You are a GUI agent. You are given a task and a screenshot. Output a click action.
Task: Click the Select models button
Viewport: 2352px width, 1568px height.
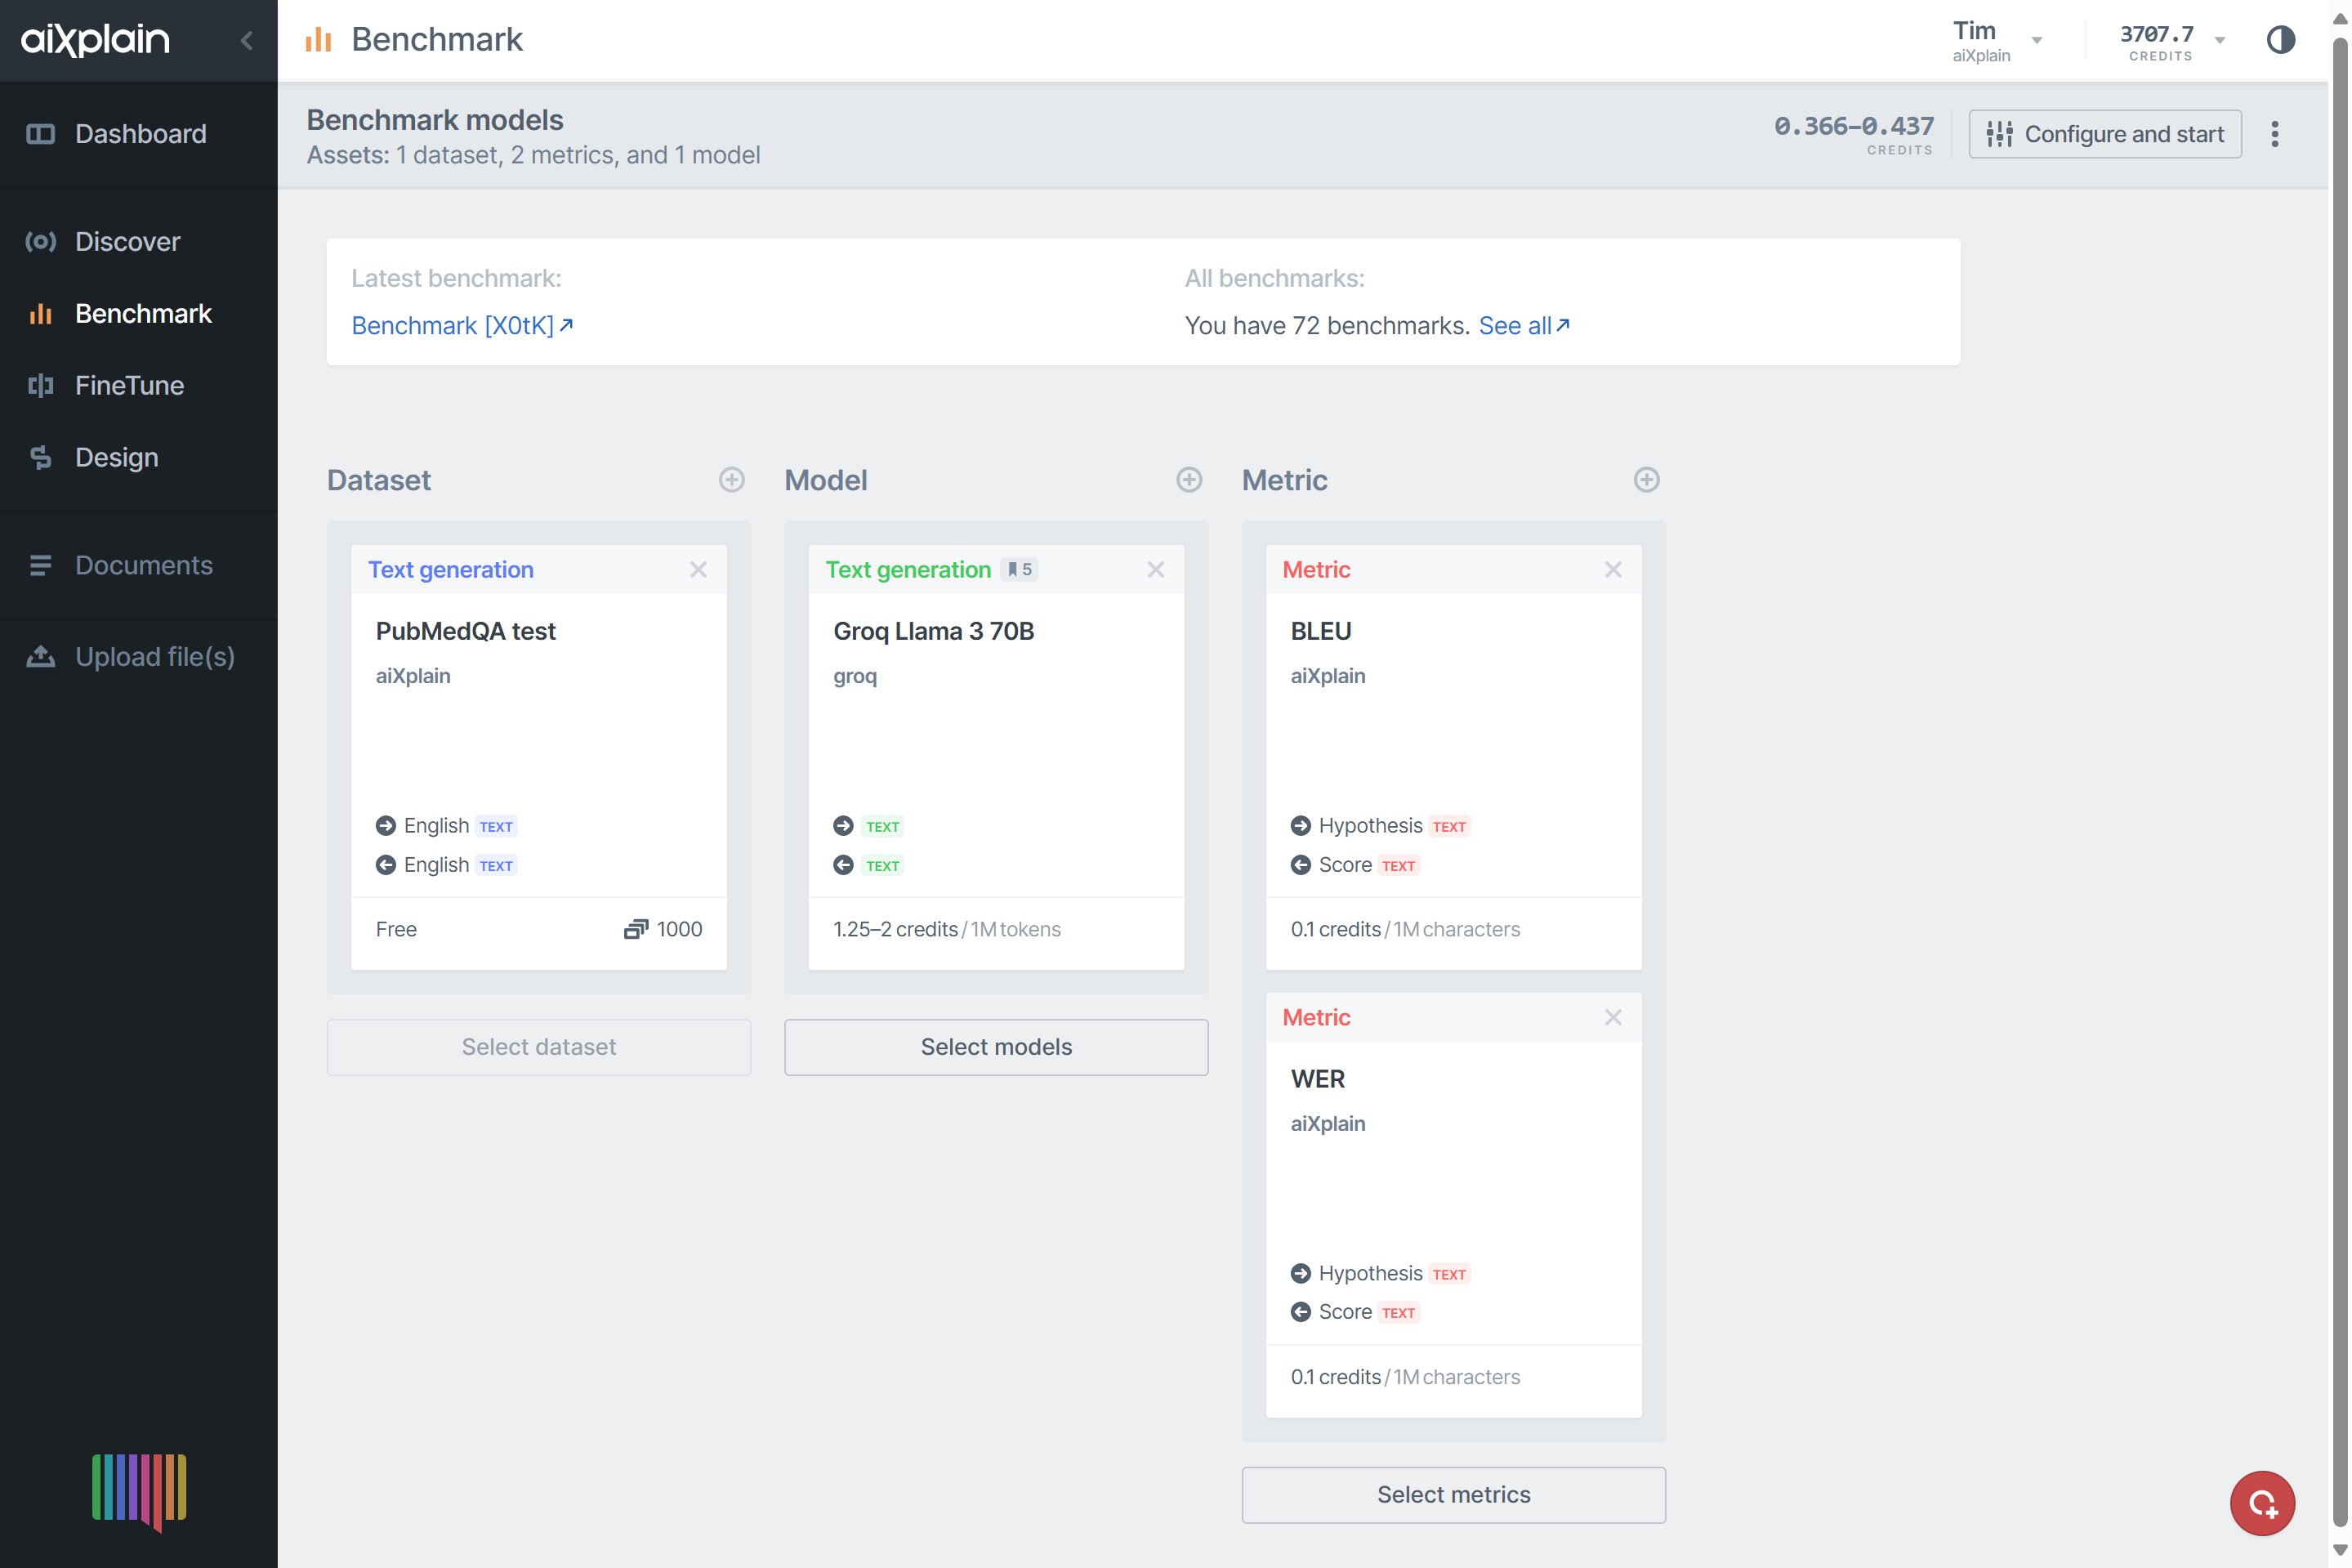996,1047
